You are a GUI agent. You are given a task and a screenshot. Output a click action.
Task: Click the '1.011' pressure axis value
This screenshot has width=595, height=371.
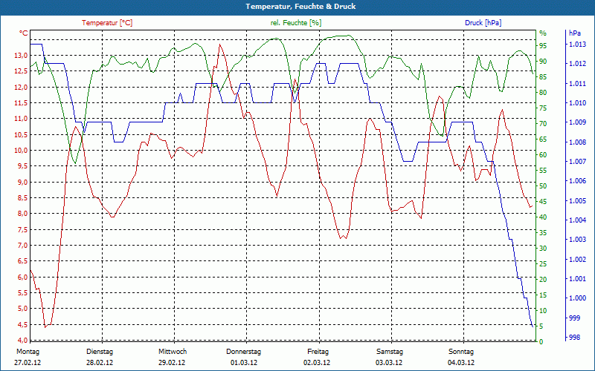[x=577, y=84]
